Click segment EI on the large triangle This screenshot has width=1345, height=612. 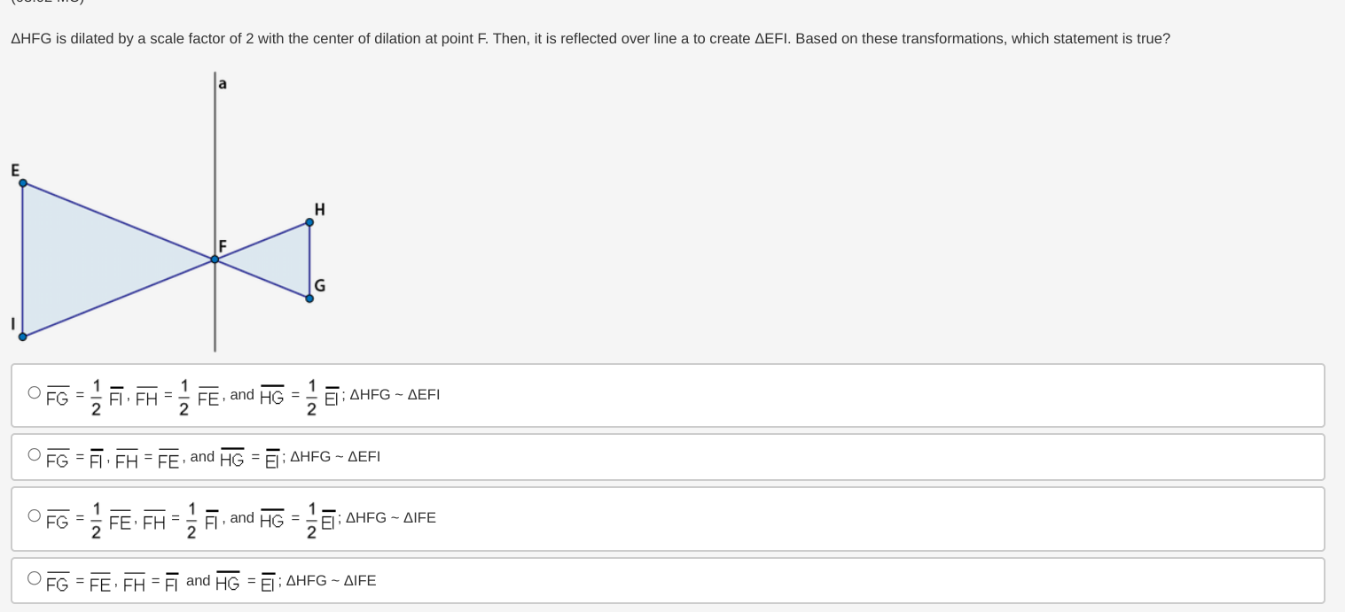tap(22, 257)
